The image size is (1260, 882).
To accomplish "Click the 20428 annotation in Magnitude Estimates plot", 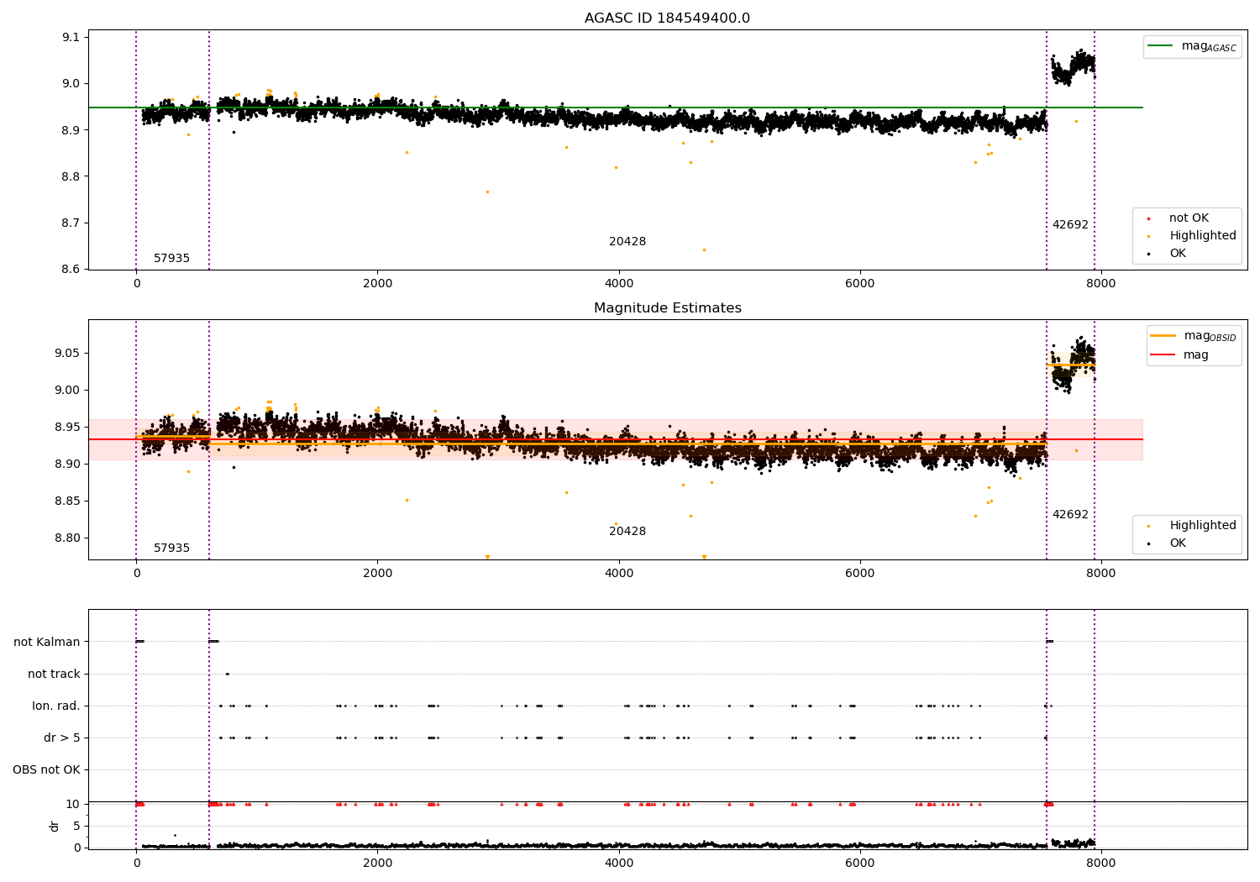I will point(627,532).
